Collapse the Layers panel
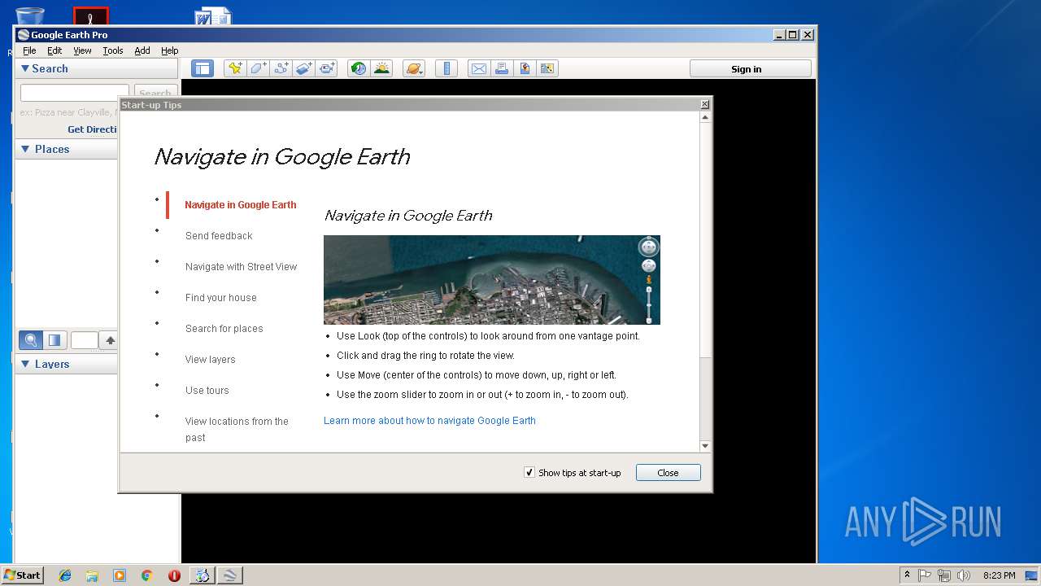Image resolution: width=1041 pixels, height=586 pixels. tap(25, 365)
